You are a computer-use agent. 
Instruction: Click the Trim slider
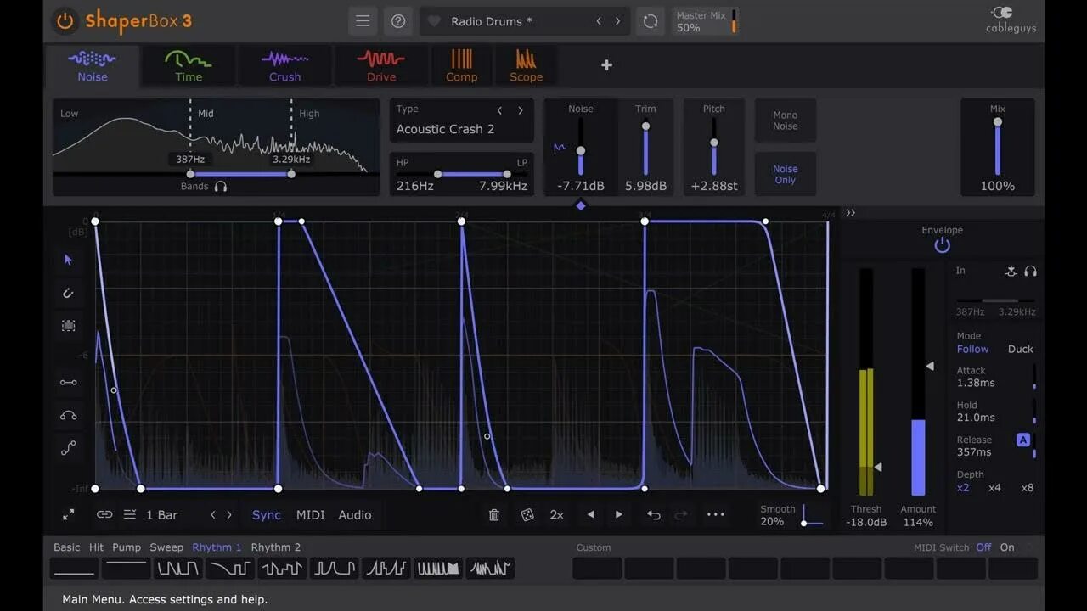point(645,146)
